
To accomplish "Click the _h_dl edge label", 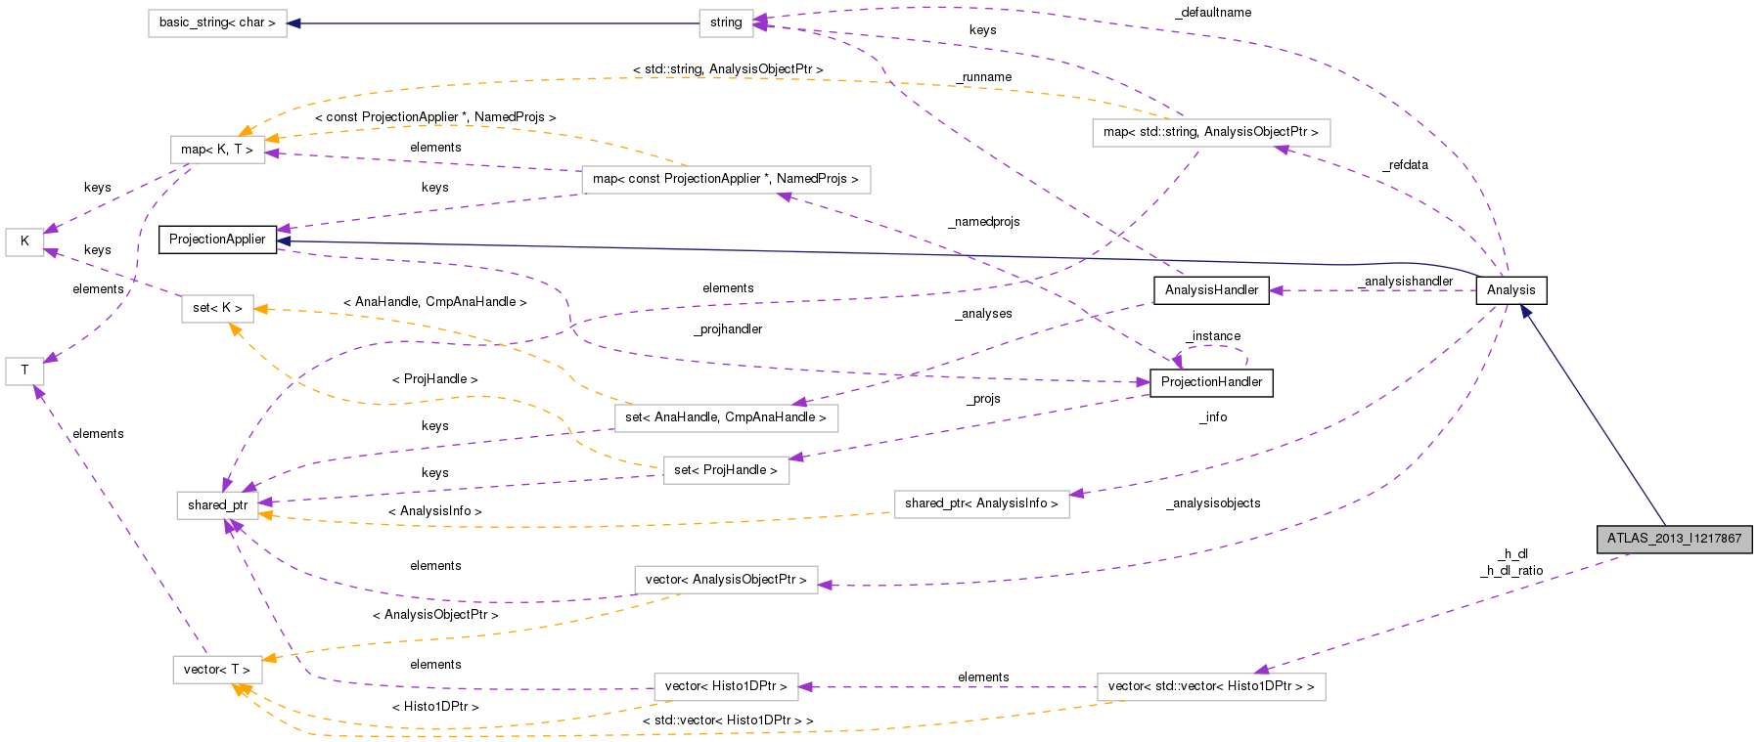I will pos(1512,554).
